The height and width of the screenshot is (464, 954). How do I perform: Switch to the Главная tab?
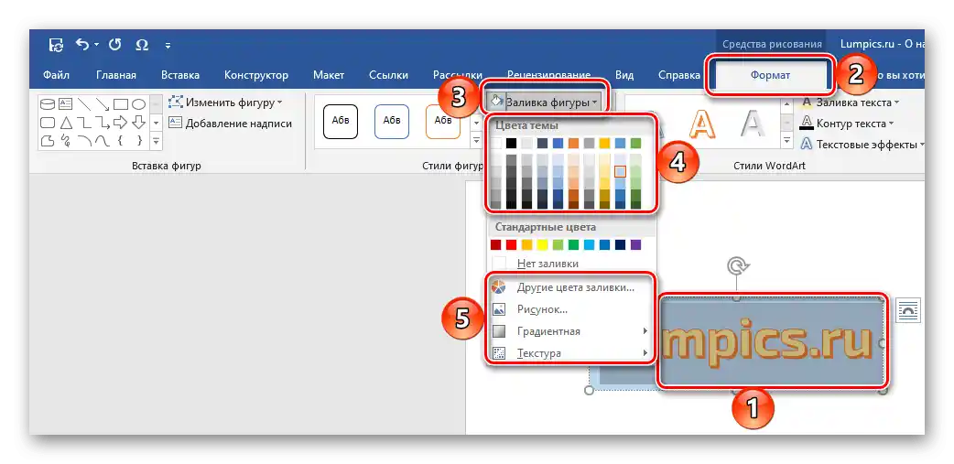(x=115, y=75)
